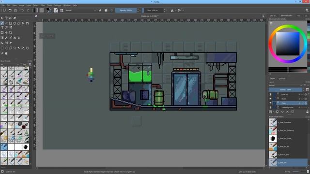Image resolution: width=310 pixels, height=174 pixels.
Task: Switch to the Layers tab
Action: (273, 79)
